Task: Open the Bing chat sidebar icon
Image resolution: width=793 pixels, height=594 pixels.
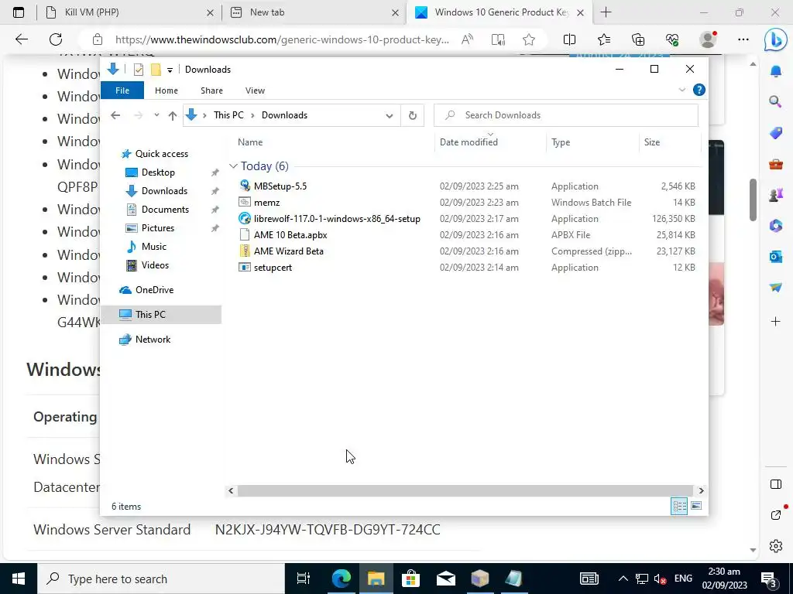Action: [x=775, y=40]
